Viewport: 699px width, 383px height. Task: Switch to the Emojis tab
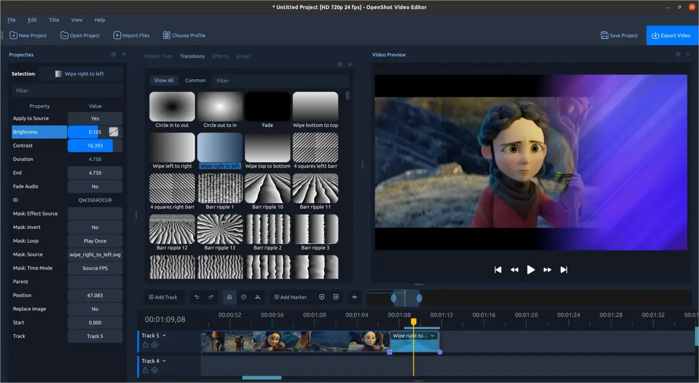point(243,56)
